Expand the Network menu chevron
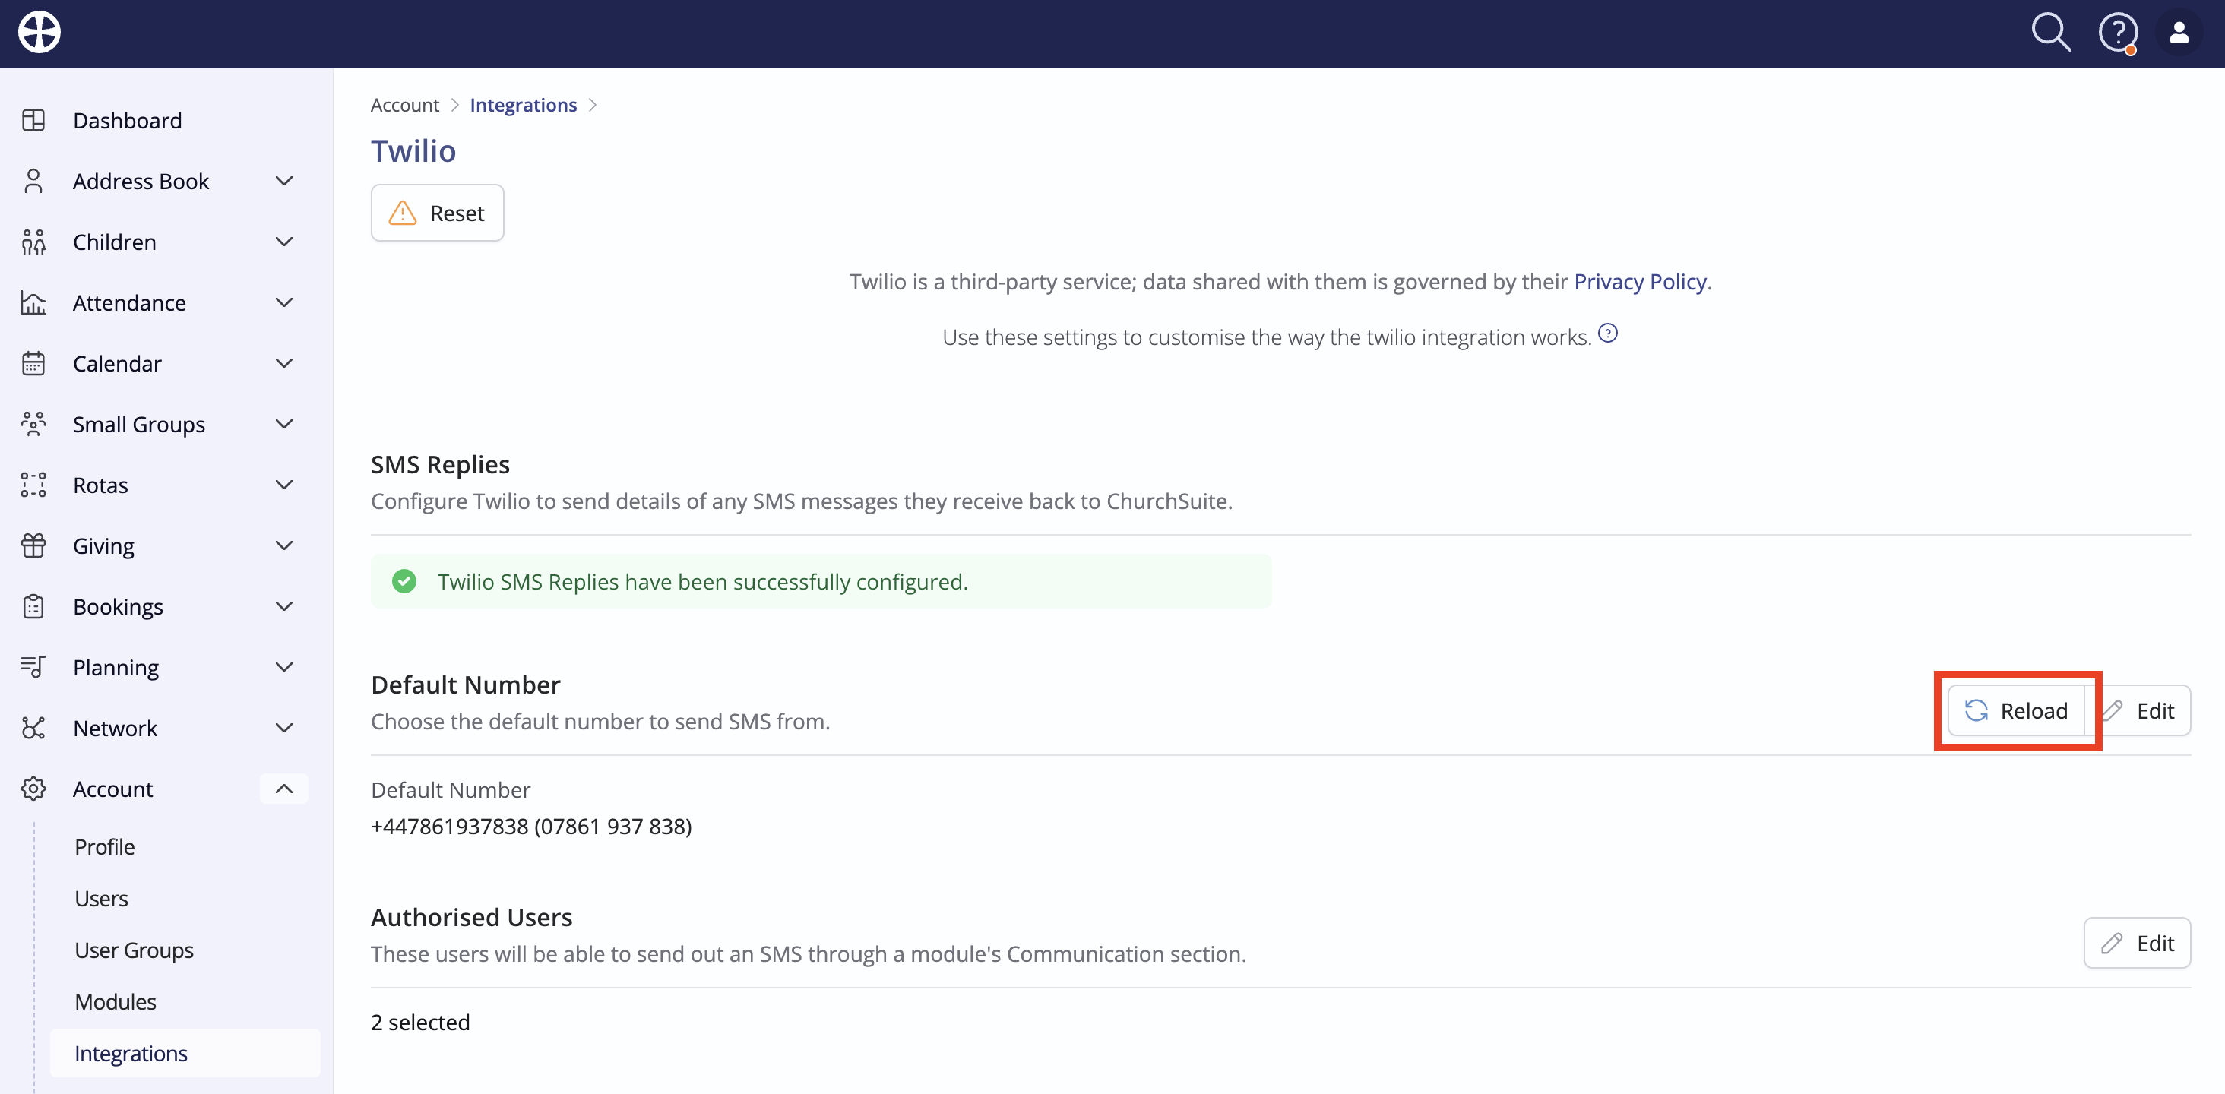The height and width of the screenshot is (1094, 2225). pos(283,729)
